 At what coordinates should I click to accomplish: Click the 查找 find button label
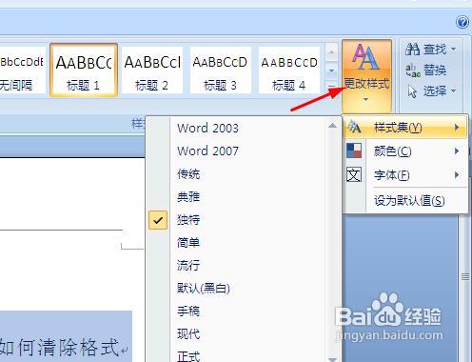[x=435, y=50]
